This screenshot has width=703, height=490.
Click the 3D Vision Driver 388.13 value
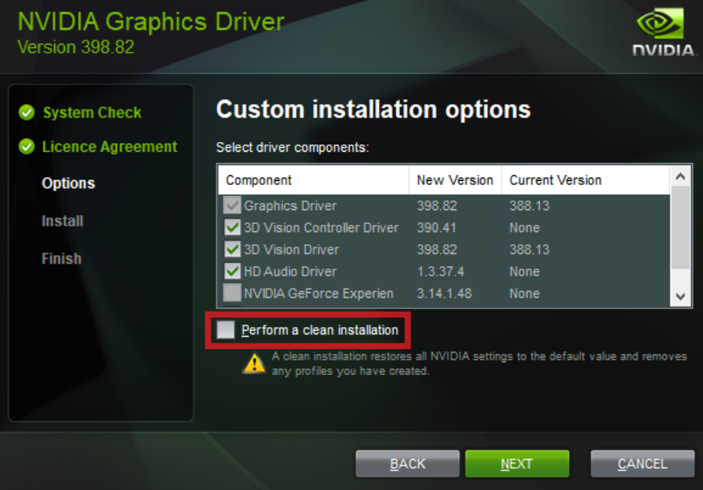529,250
